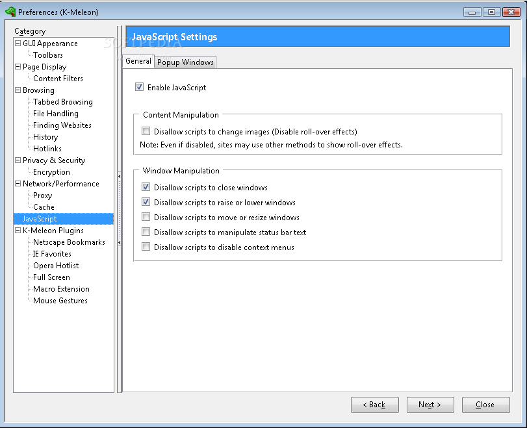Select Opera Hotlist in the tree
The width and height of the screenshot is (527, 428).
[x=56, y=266]
